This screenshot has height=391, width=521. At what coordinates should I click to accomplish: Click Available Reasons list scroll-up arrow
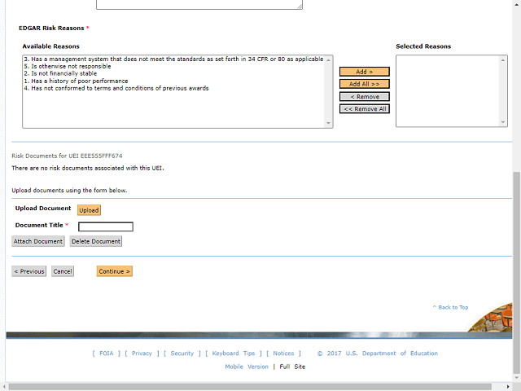click(x=328, y=59)
